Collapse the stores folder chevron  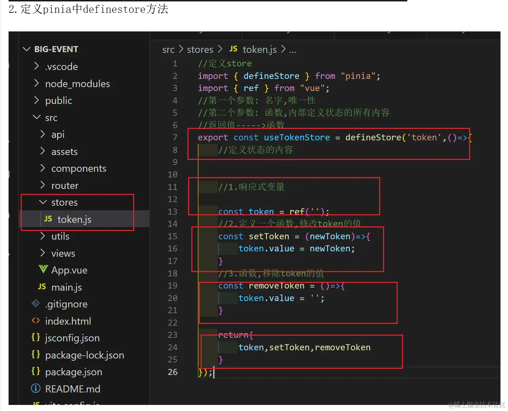coord(43,202)
